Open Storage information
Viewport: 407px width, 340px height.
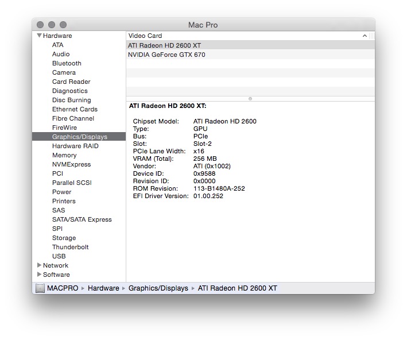[x=64, y=238]
